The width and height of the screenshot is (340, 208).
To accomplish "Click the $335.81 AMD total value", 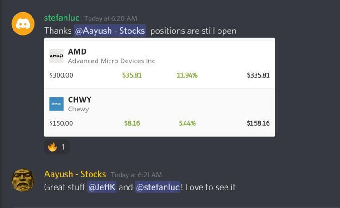I will pos(258,75).
